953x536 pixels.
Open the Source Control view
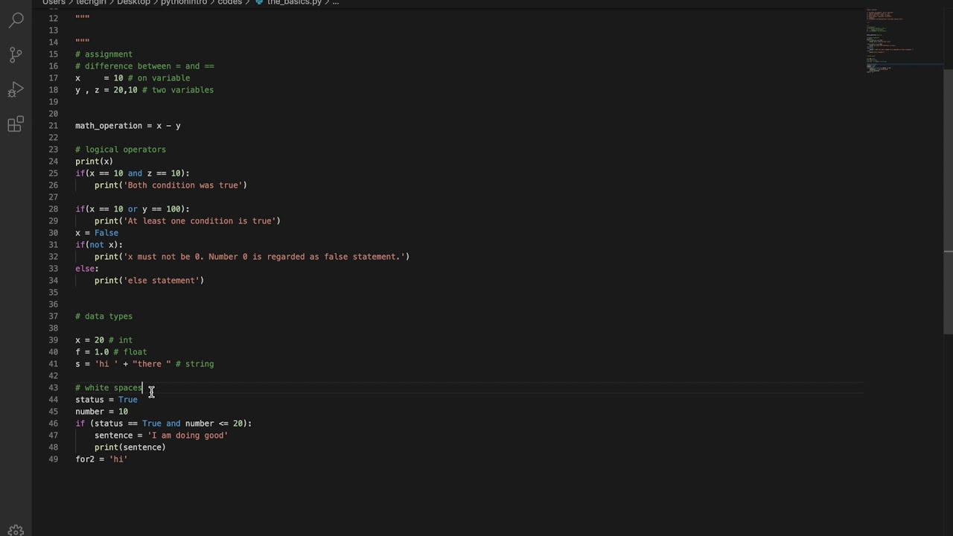(16, 54)
